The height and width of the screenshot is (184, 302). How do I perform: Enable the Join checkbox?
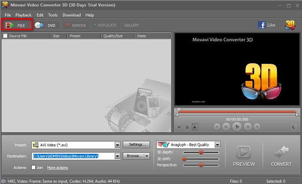click(x=34, y=167)
